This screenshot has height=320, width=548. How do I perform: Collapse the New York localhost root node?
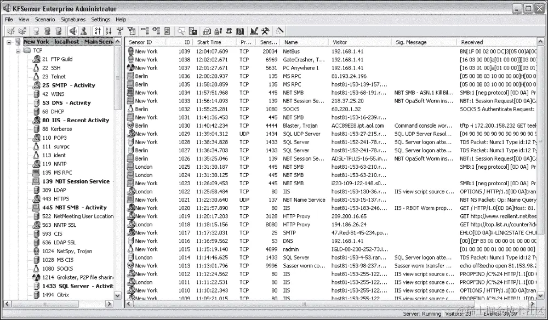pyautogui.click(x=9, y=42)
